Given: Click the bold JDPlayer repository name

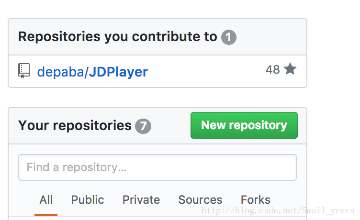Looking at the screenshot, I should tap(118, 72).
